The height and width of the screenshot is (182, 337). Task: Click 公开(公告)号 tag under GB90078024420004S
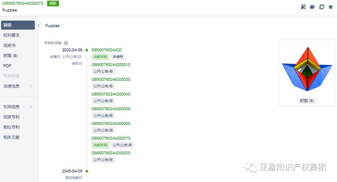[x=103, y=101]
